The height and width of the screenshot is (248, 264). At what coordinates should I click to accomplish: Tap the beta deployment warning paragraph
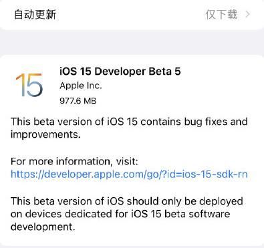coord(127,214)
